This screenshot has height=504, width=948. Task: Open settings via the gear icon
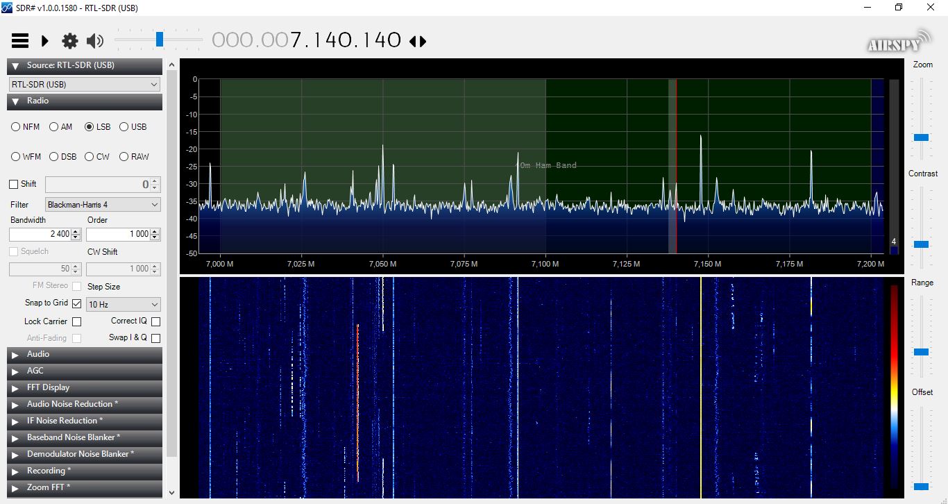[x=70, y=41]
